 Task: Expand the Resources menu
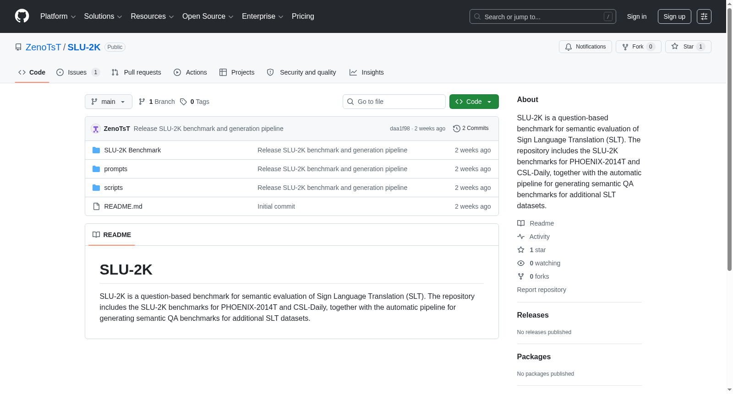152,16
